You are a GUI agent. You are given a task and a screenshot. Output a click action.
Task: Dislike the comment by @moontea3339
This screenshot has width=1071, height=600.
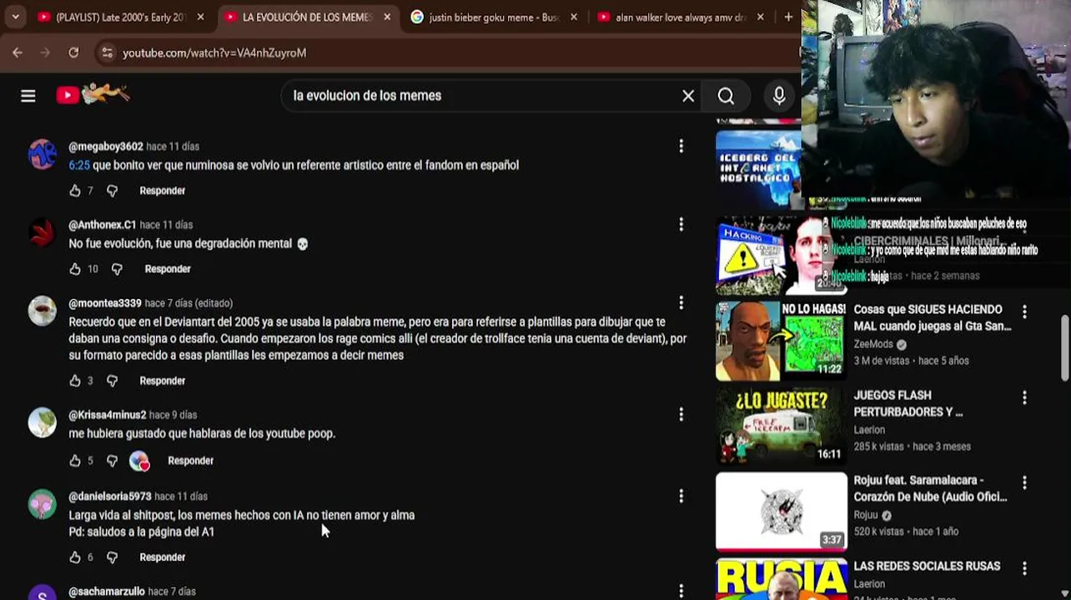click(x=112, y=381)
